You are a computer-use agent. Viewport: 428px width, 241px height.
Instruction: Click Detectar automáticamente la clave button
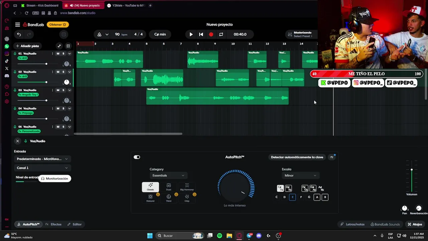297,157
